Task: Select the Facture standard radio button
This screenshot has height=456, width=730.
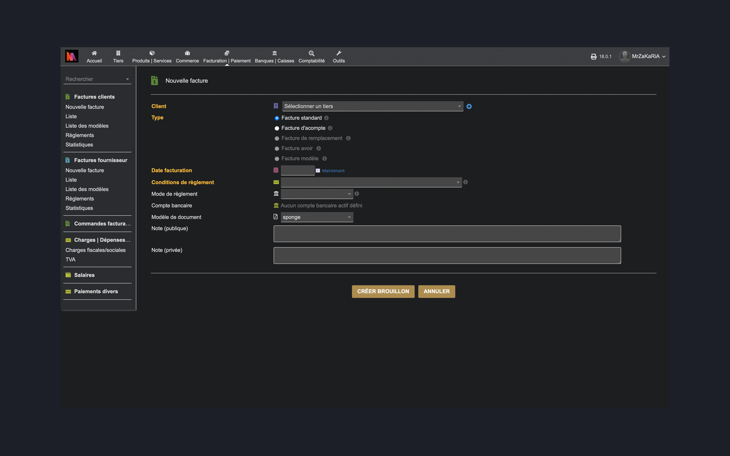Action: [x=276, y=118]
